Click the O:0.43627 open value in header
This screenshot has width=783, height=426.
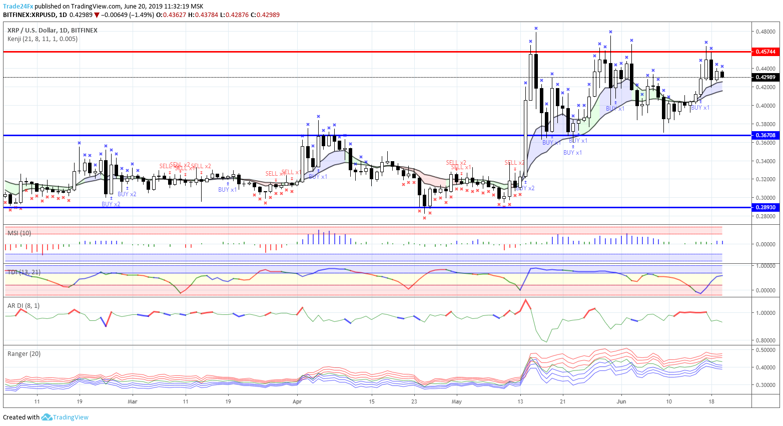pos(171,15)
